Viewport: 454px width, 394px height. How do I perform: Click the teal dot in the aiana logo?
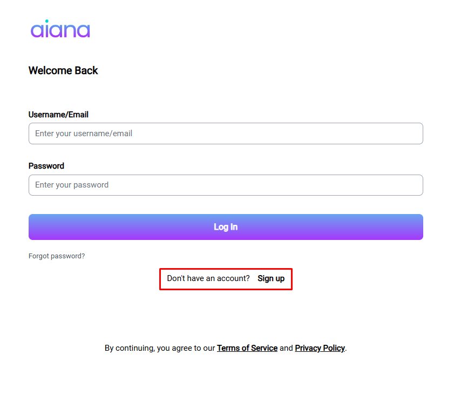pos(46,21)
